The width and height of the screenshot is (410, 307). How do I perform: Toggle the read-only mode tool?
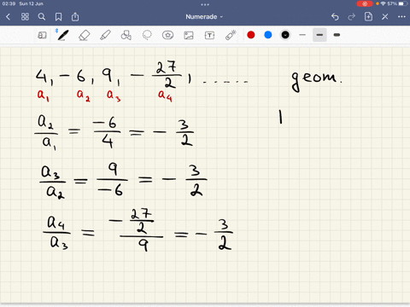point(42,35)
